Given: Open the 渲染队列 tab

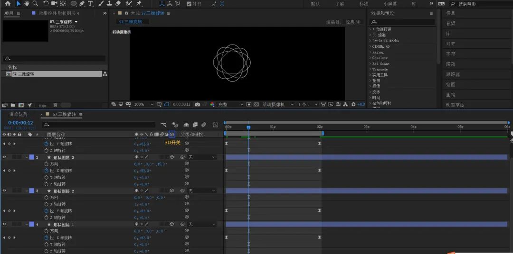Looking at the screenshot, I should coord(19,114).
